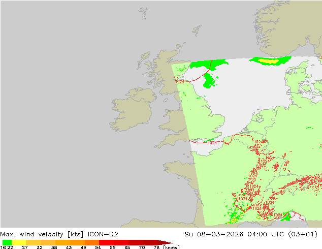Click the yellow 22–27 knots legend swatch
Screen dimensions: 322x249
click(x=19, y=242)
